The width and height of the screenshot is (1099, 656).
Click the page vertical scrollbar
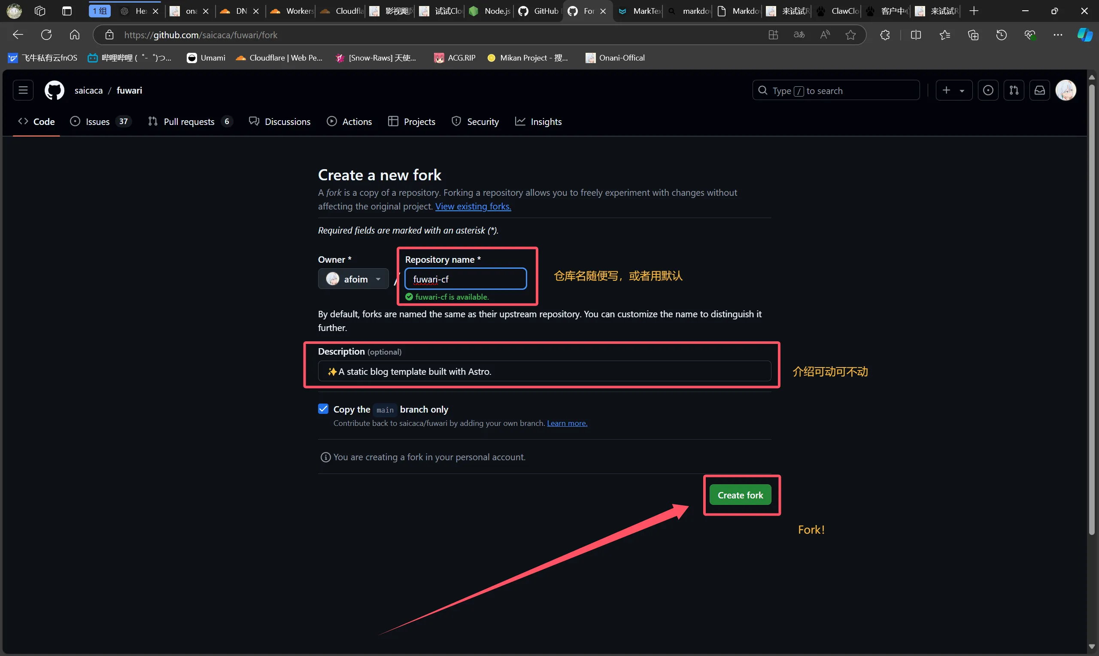(x=1092, y=310)
